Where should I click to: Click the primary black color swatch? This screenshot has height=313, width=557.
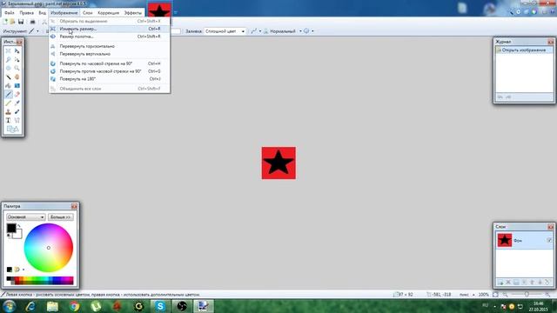click(11, 228)
